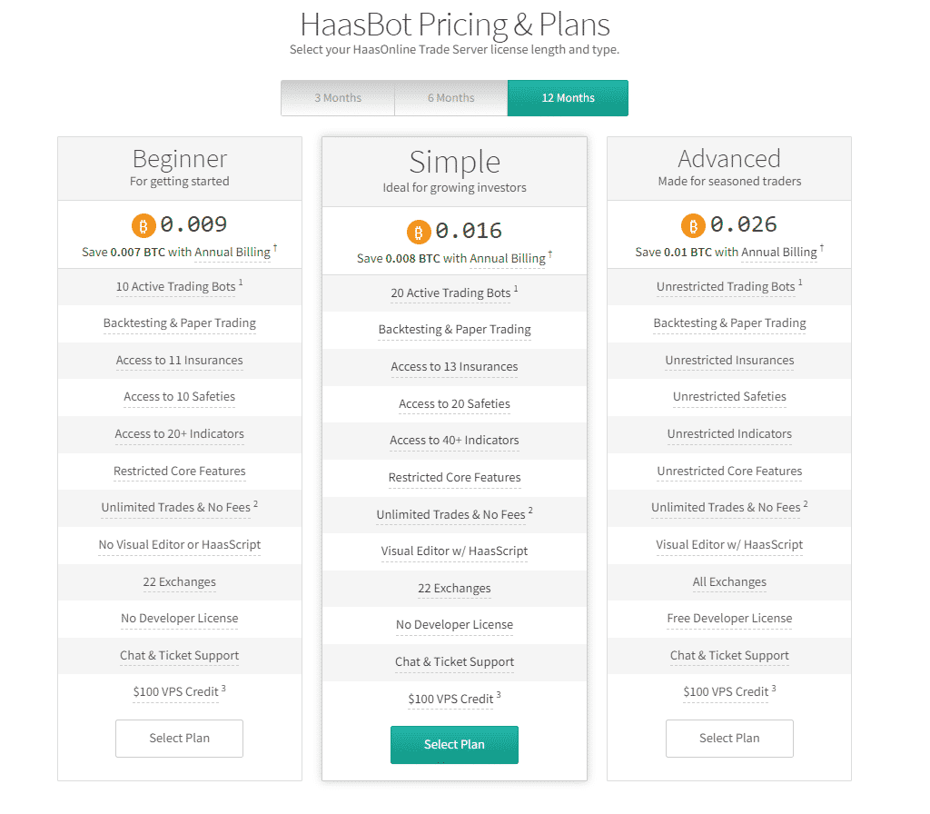Select the 12 Months billing tab
The width and height of the screenshot is (930, 814).
tap(569, 98)
